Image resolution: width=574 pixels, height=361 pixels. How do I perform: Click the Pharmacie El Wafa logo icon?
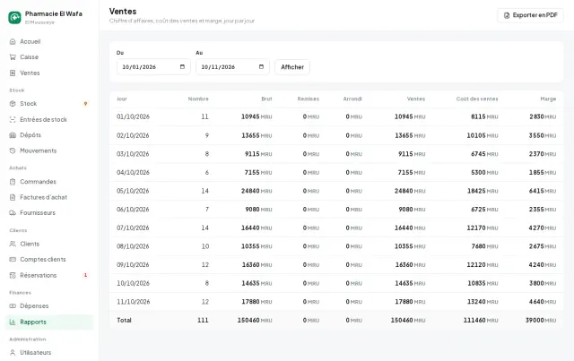click(14, 17)
